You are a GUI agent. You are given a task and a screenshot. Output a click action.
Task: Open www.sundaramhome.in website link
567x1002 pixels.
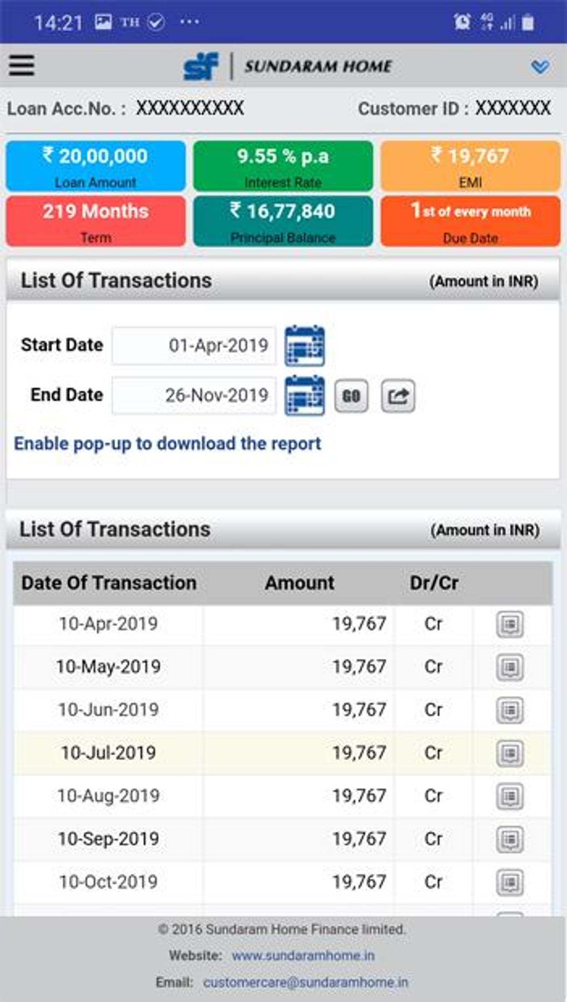pyautogui.click(x=303, y=955)
